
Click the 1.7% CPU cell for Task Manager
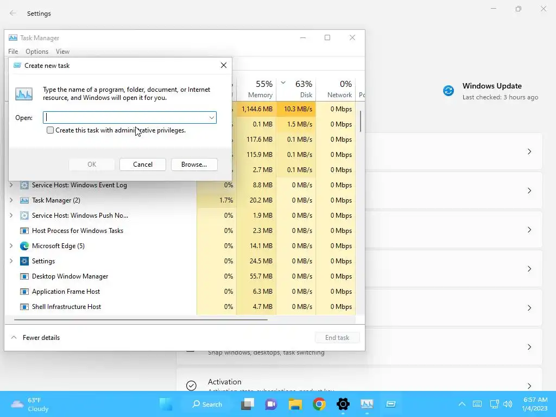coord(217,200)
